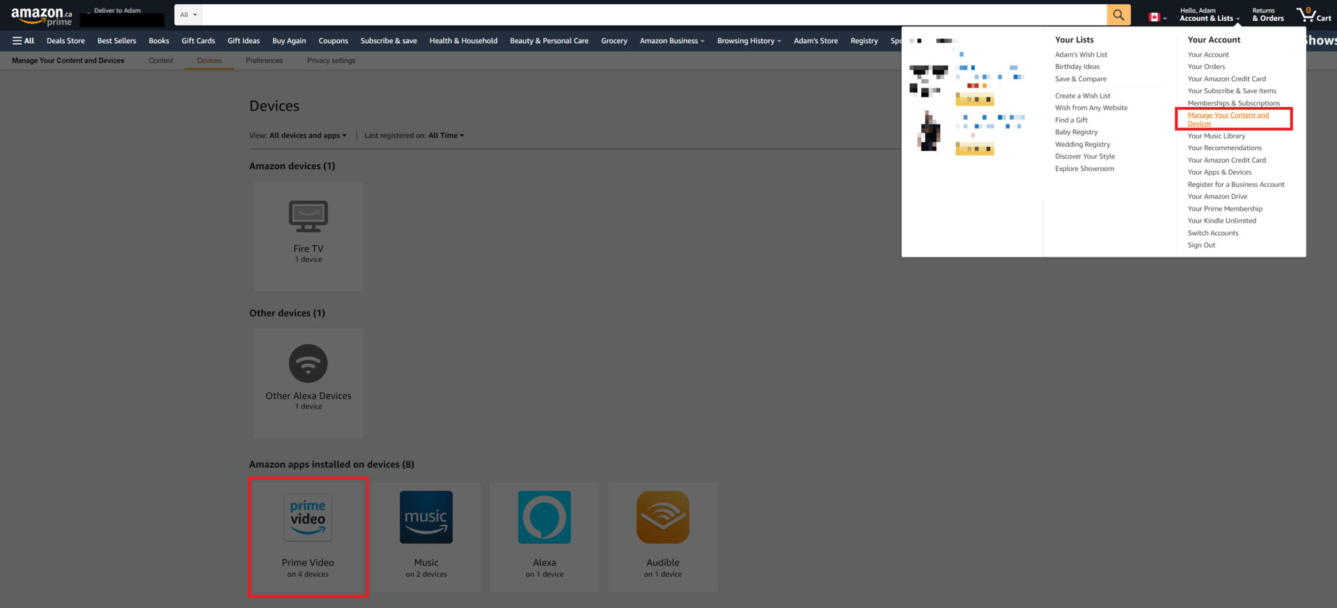Click Wish from Any Website link

(1091, 108)
